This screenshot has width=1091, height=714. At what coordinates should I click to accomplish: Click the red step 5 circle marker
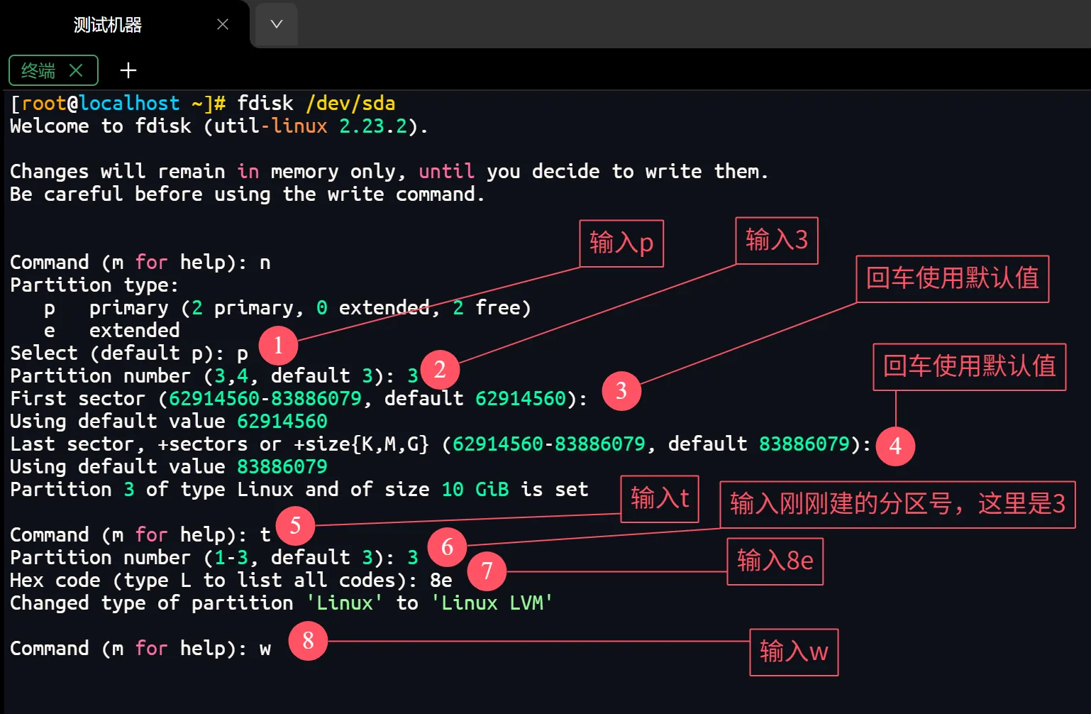[295, 525]
